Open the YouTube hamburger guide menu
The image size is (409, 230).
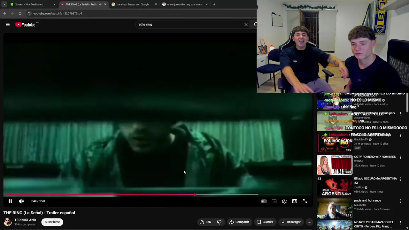click(8, 25)
